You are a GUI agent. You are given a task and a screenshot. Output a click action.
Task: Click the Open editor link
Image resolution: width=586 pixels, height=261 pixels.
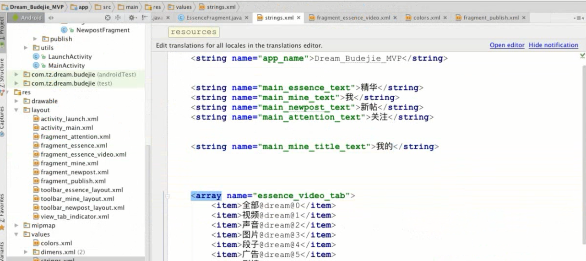(507, 45)
